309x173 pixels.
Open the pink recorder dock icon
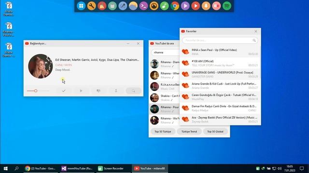216,6
